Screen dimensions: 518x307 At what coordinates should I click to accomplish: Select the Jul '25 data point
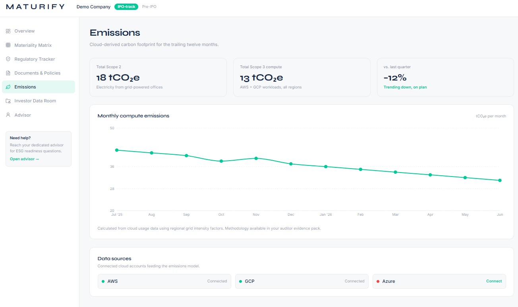117,150
